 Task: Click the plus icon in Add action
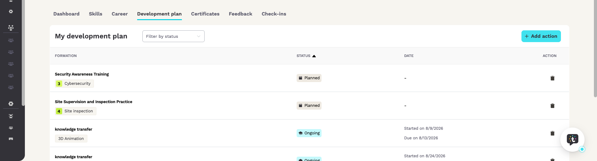point(527,36)
